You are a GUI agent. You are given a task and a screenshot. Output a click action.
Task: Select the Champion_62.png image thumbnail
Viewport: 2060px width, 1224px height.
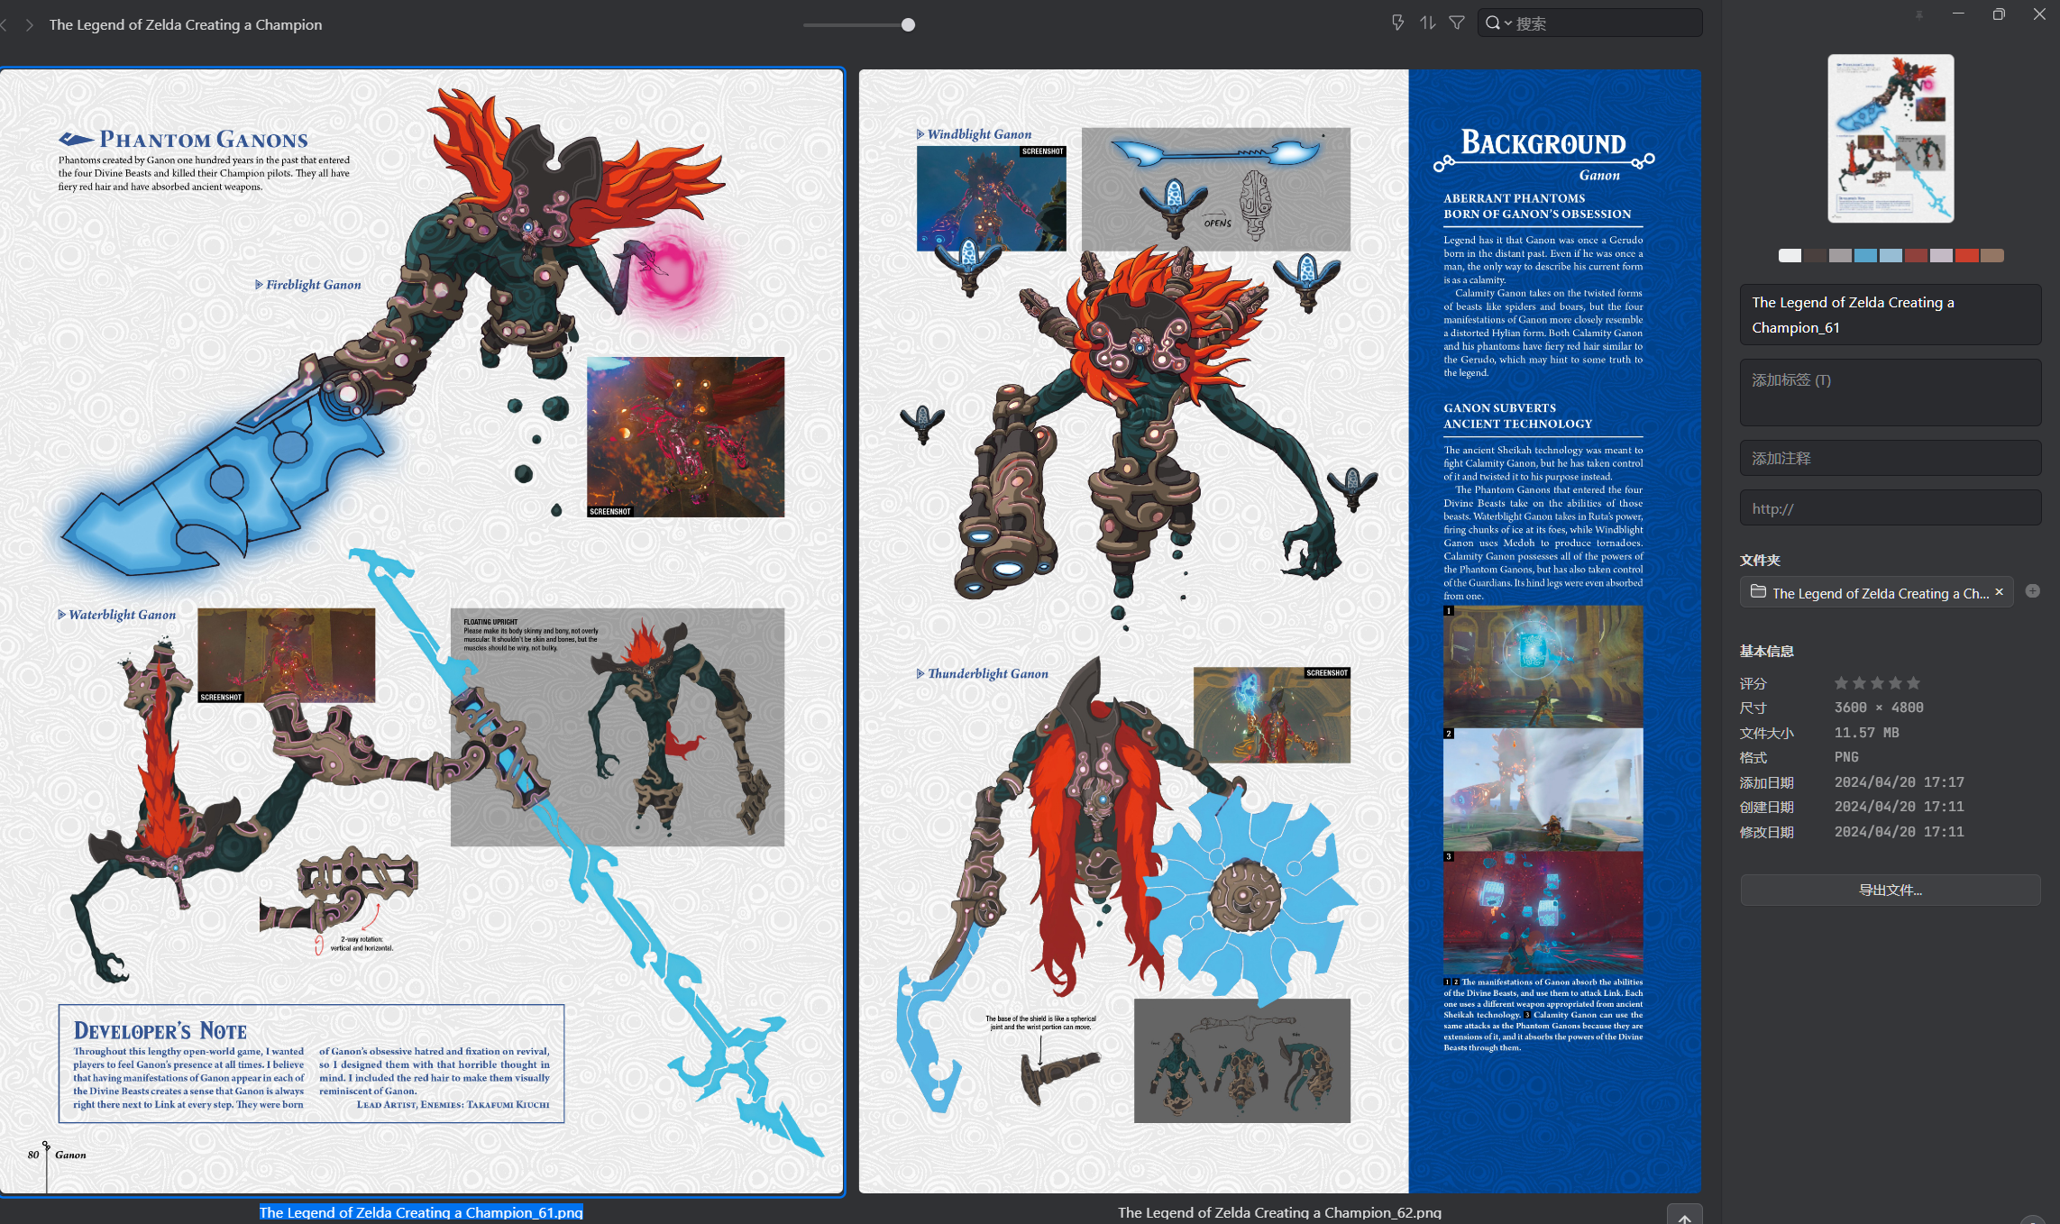tap(1279, 631)
